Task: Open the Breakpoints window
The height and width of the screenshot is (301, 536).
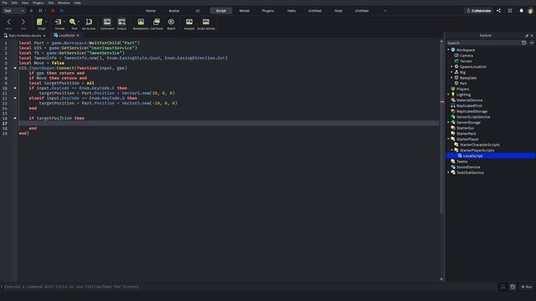Action: pos(141,23)
